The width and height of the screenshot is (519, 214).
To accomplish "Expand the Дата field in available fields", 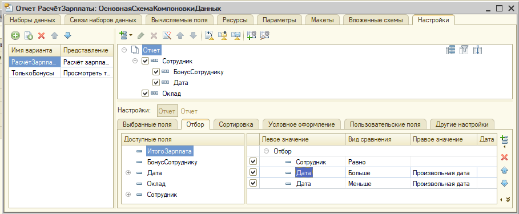I will click(128, 173).
